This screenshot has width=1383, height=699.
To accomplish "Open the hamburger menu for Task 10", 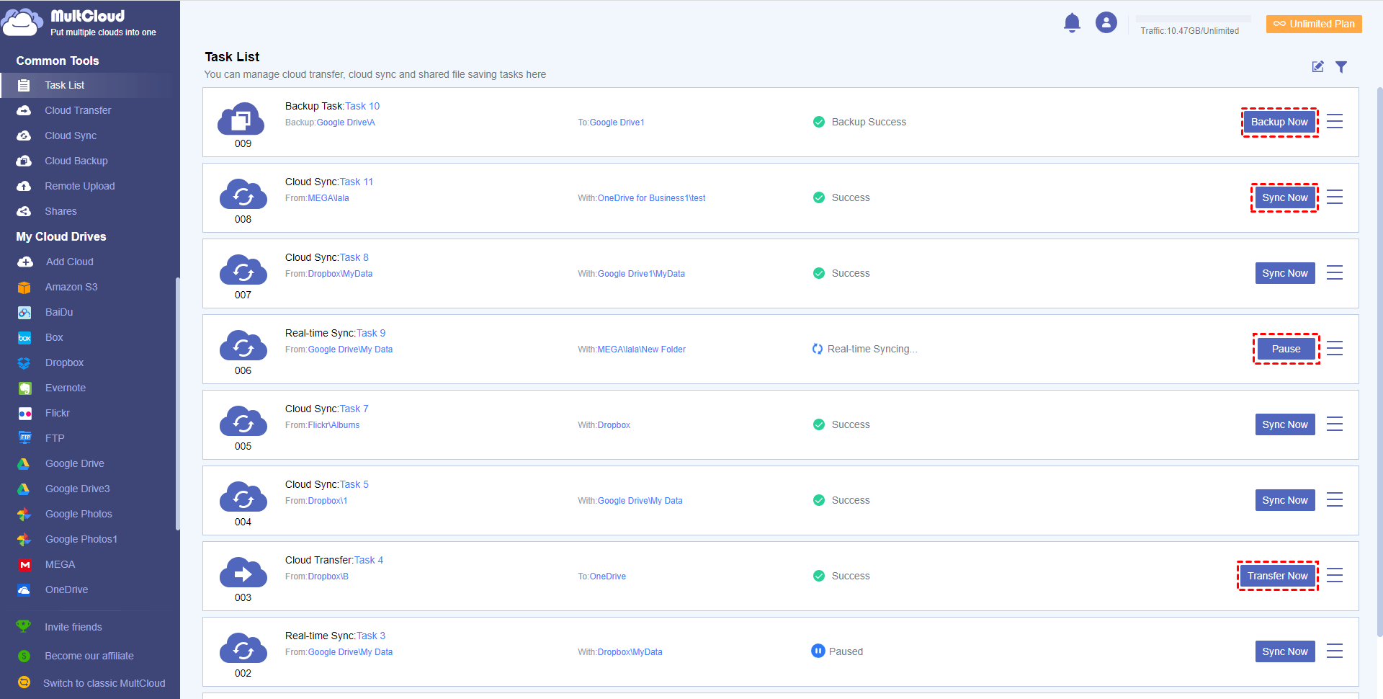I will 1334,122.
